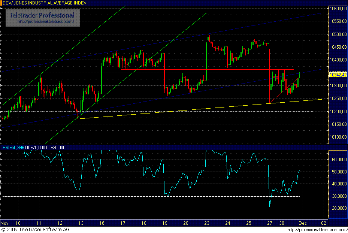348x233 pixels.
Task: Expand the Nov label on the time axis
Action: click(x=4, y=223)
